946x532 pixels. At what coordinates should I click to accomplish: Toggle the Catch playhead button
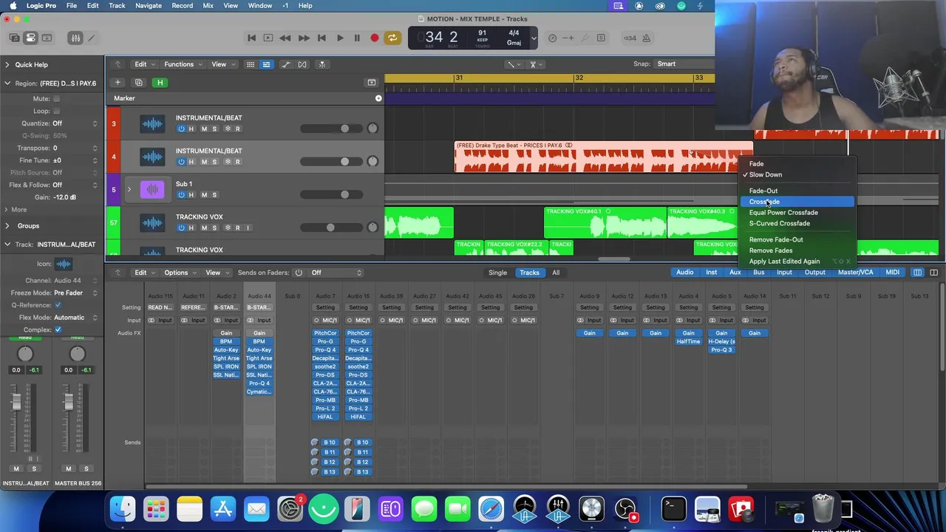coord(321,64)
